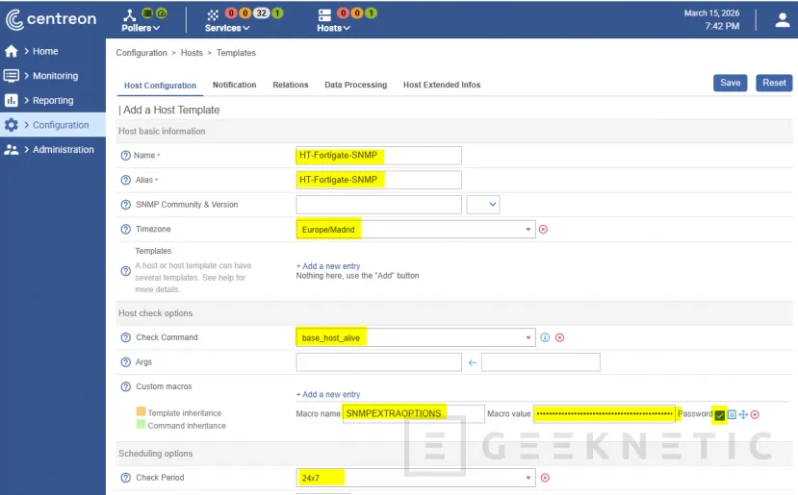The height and width of the screenshot is (495, 798).
Task: View Check Command info icon
Action: [545, 337]
